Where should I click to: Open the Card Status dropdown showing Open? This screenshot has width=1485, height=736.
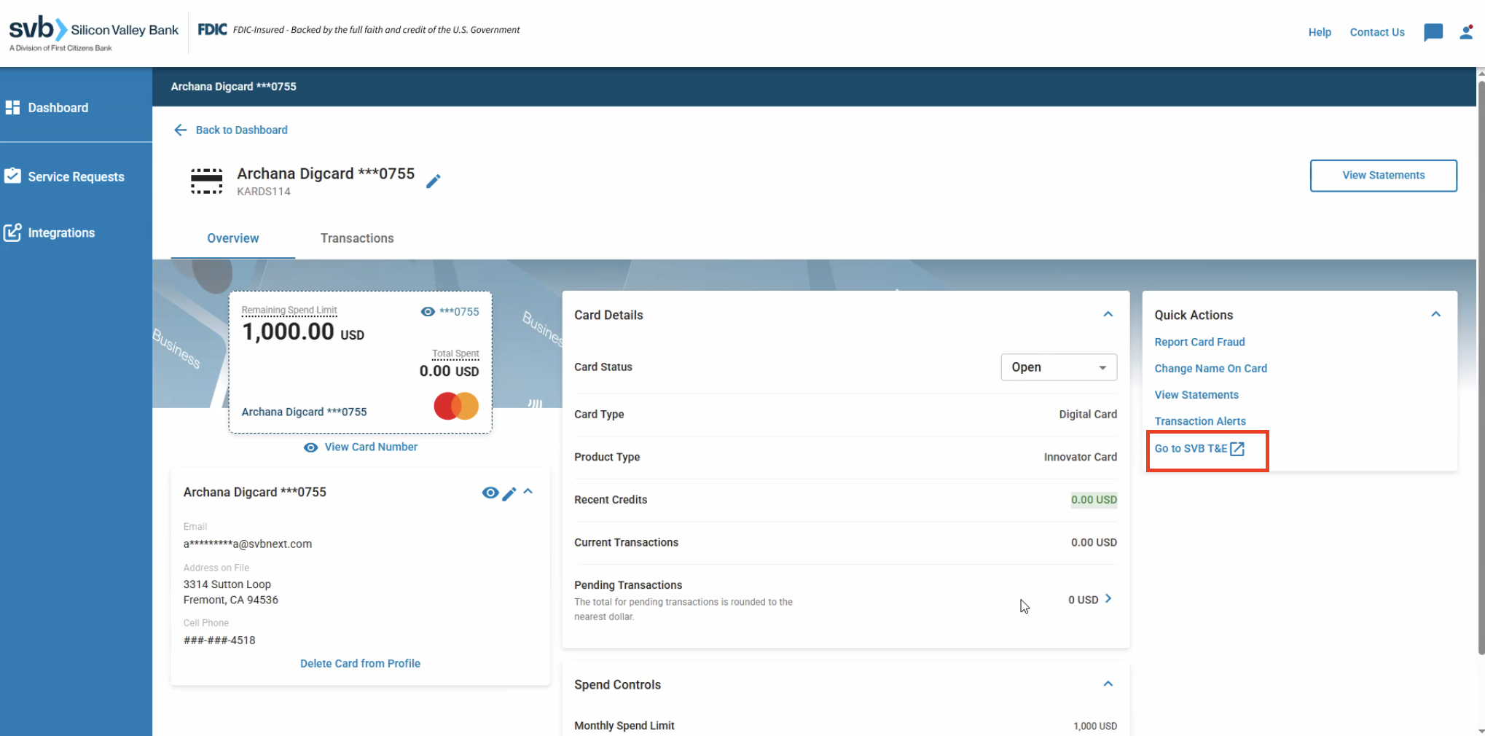coord(1059,367)
